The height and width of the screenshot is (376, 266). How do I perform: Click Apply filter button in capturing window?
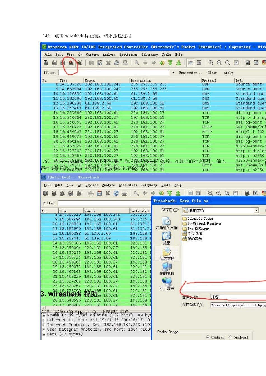point(228,73)
